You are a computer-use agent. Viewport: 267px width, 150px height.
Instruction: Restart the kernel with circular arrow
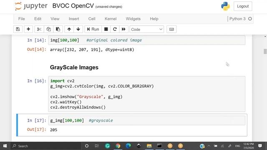point(115,29)
